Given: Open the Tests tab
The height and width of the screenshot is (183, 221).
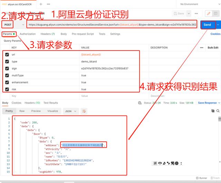Looking at the screenshot, I should click(x=102, y=34).
